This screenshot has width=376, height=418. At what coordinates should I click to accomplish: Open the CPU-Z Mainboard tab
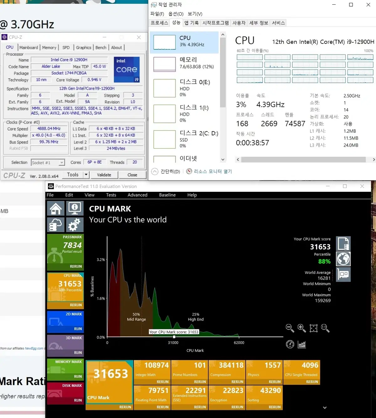[x=29, y=48]
